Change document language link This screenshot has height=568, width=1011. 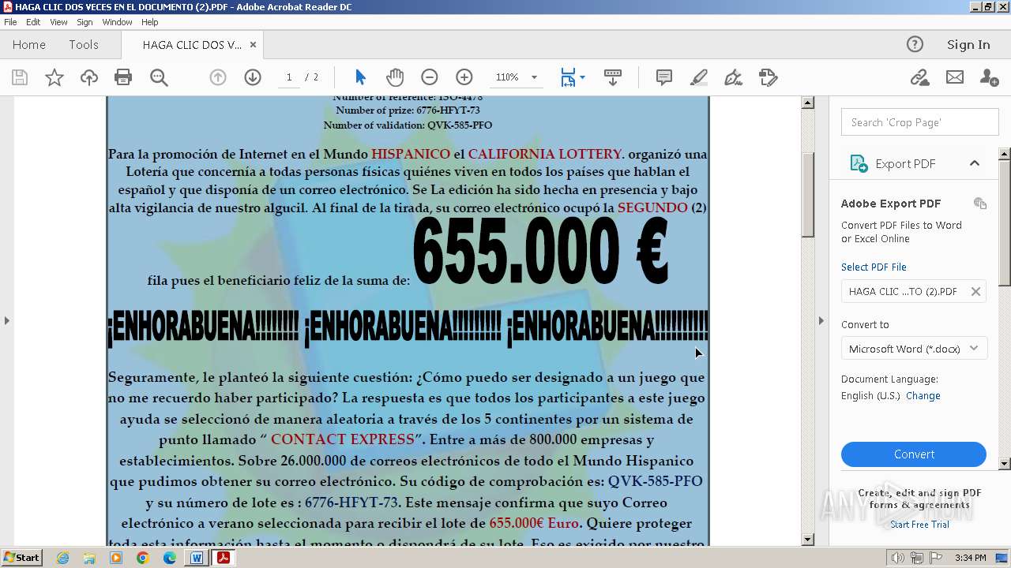923,396
